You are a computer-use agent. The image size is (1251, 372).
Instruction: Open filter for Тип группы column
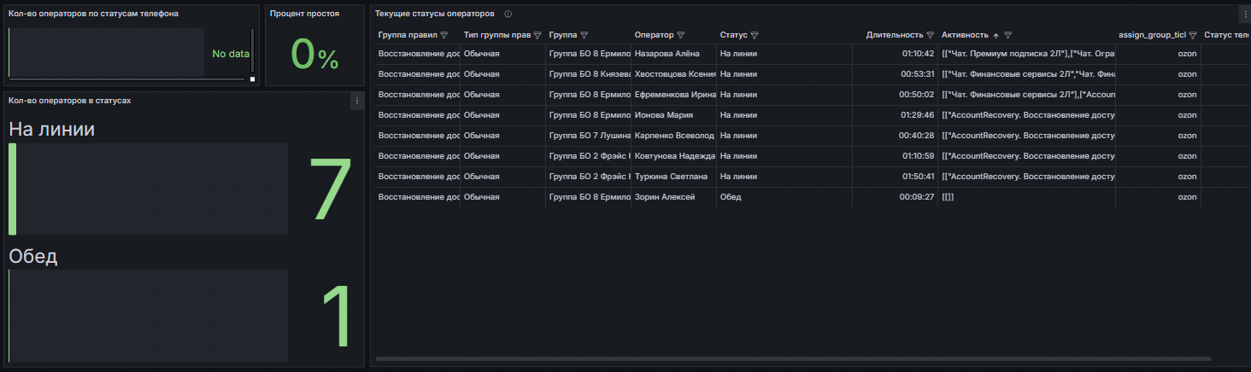point(537,36)
